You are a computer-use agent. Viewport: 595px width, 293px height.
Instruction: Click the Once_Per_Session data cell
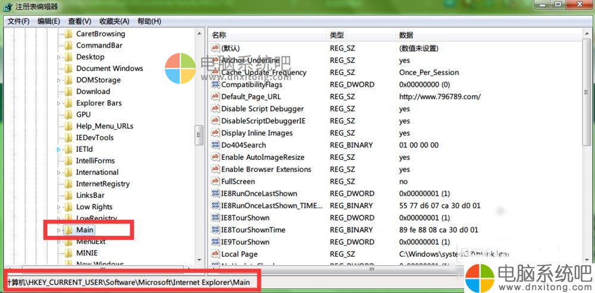pyautogui.click(x=429, y=73)
